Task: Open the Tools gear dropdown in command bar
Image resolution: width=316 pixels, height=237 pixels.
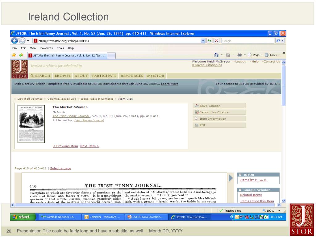Action: 272,55
